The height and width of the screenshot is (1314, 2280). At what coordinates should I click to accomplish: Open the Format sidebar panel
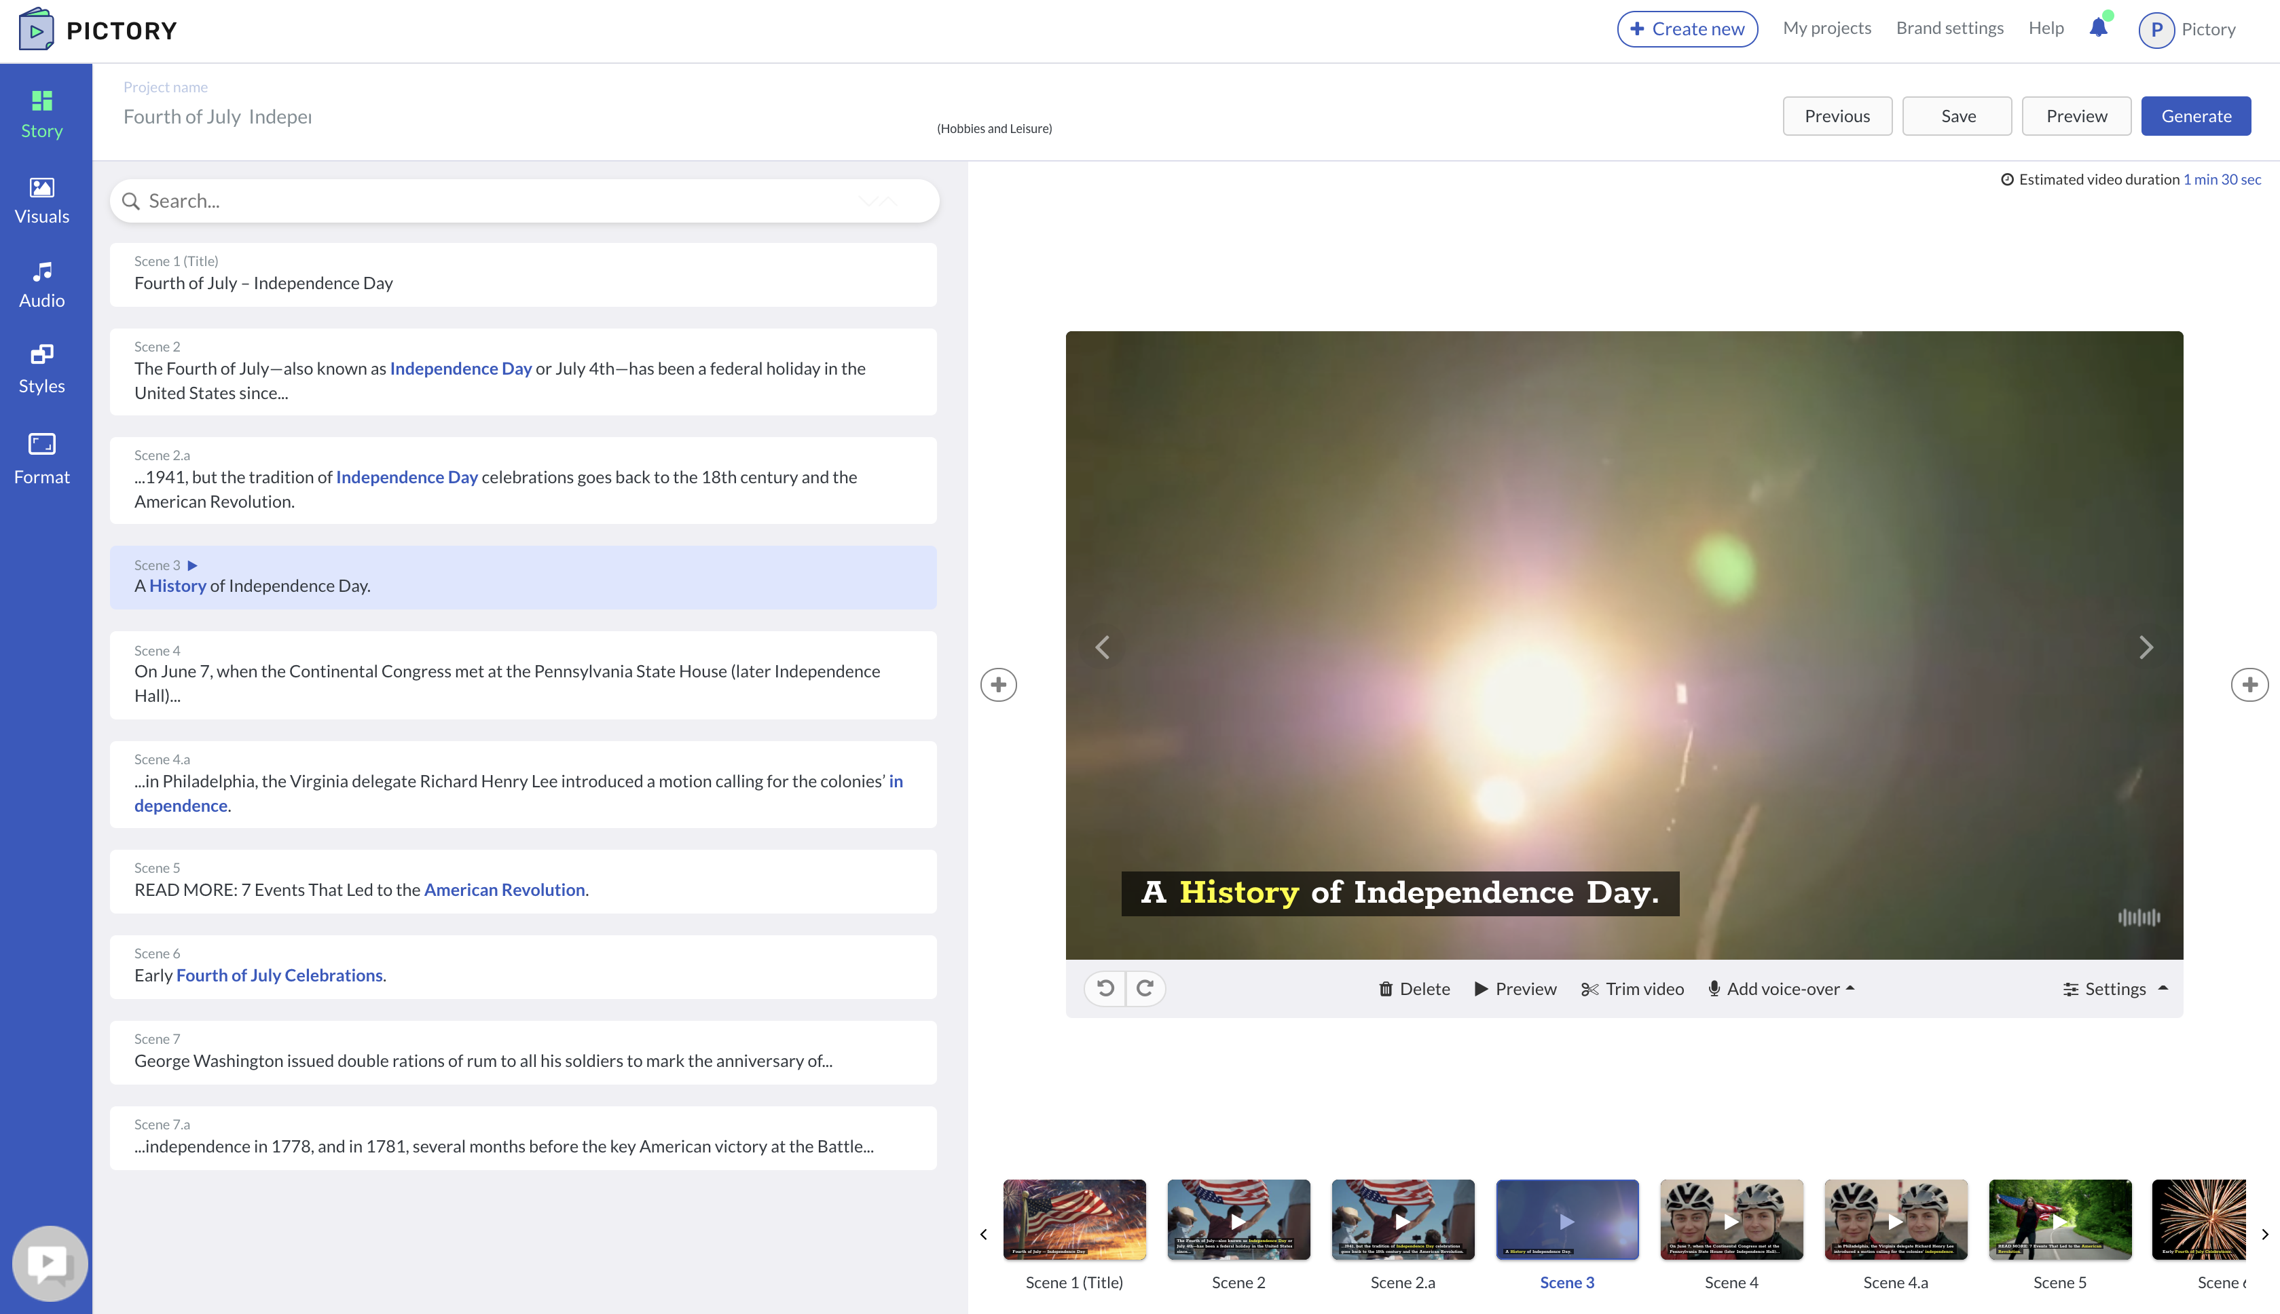pyautogui.click(x=41, y=458)
